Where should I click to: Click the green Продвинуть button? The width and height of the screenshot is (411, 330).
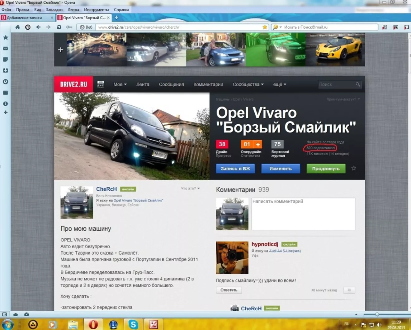click(x=326, y=169)
